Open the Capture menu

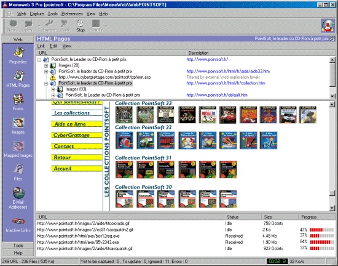37,14
